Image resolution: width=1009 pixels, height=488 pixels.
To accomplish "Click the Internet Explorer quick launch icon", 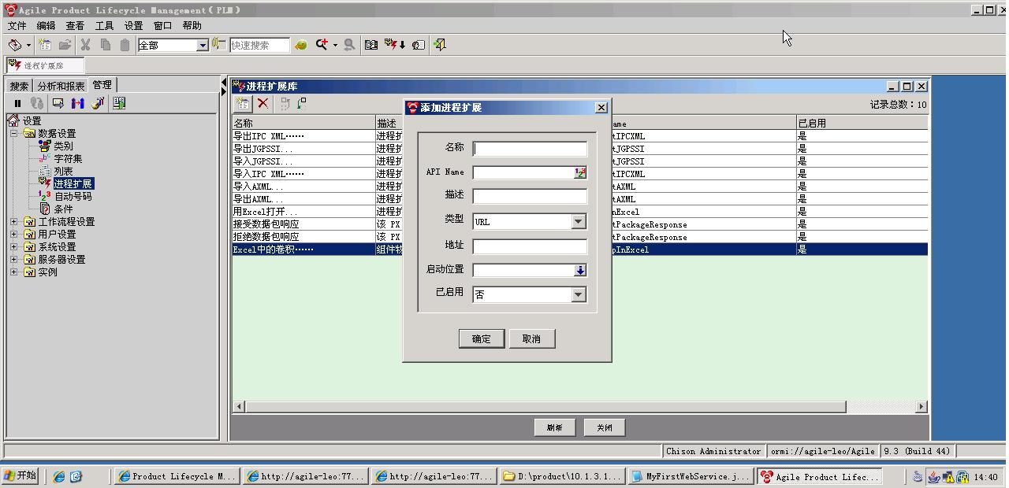I will click(59, 476).
